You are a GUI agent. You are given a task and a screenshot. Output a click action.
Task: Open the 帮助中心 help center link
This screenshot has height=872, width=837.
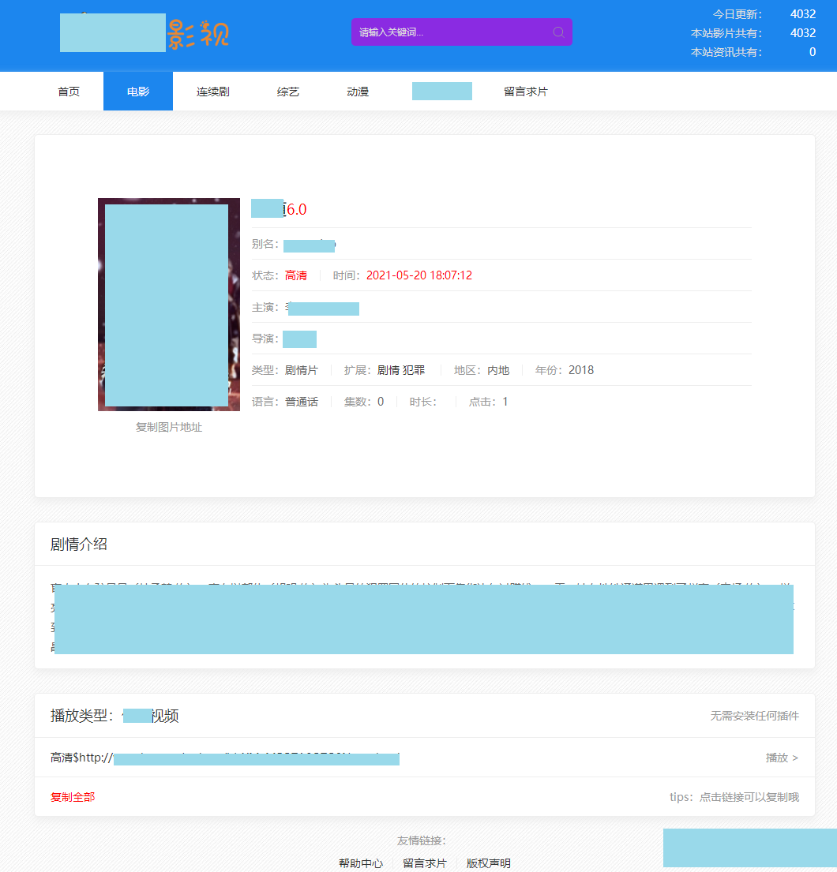361,863
